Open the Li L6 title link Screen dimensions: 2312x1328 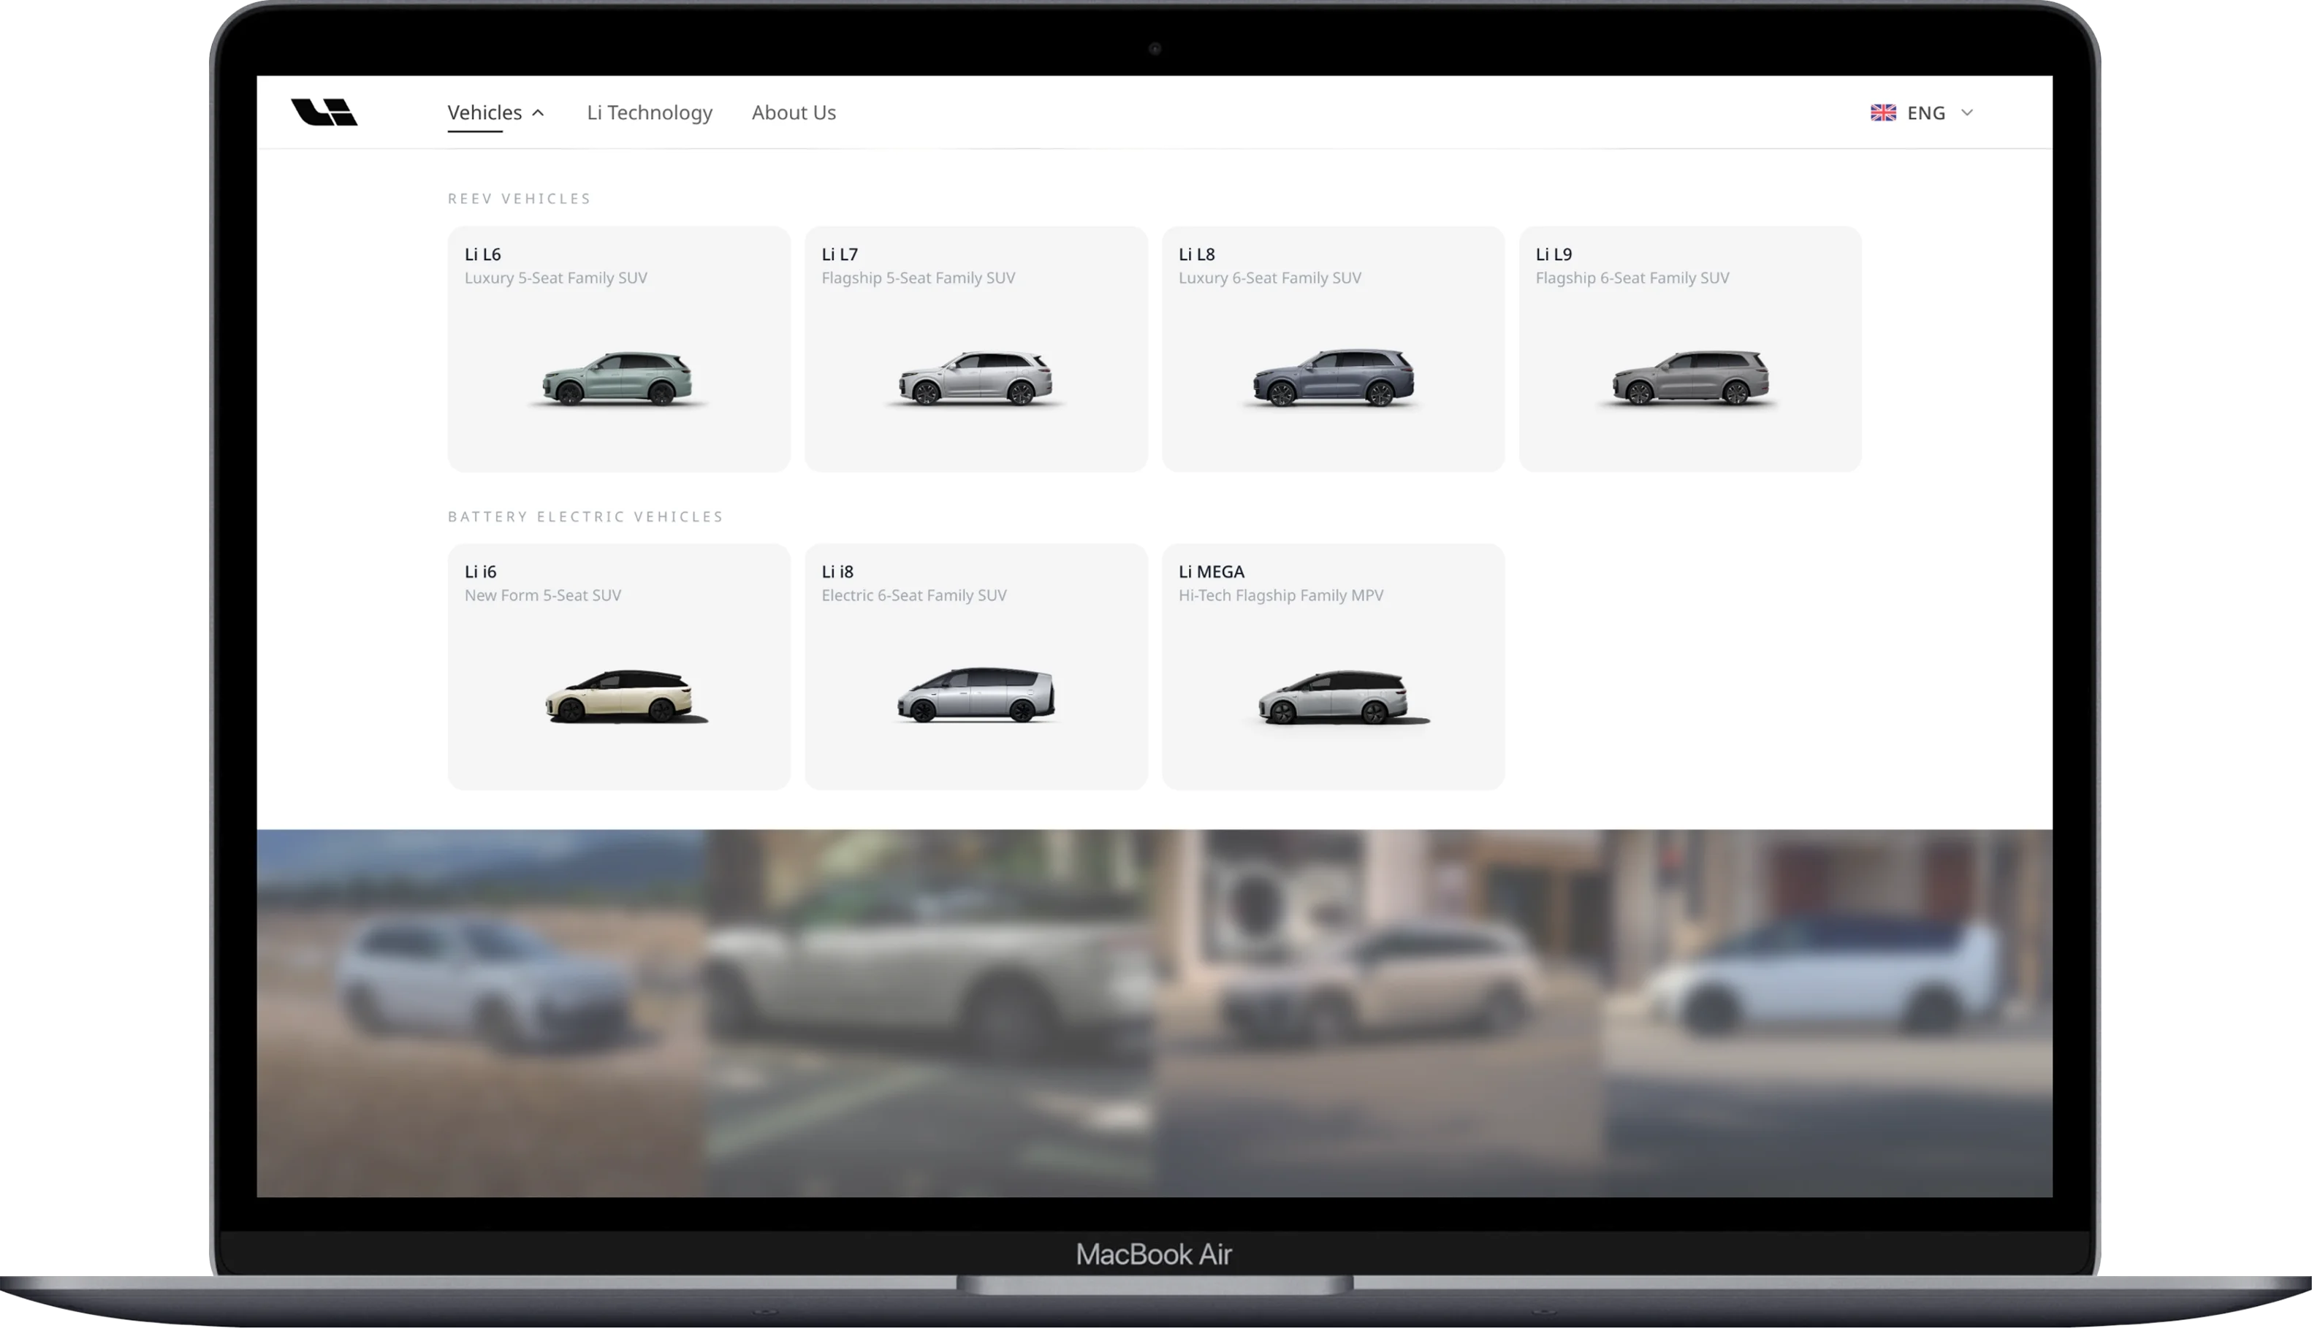[x=483, y=254]
